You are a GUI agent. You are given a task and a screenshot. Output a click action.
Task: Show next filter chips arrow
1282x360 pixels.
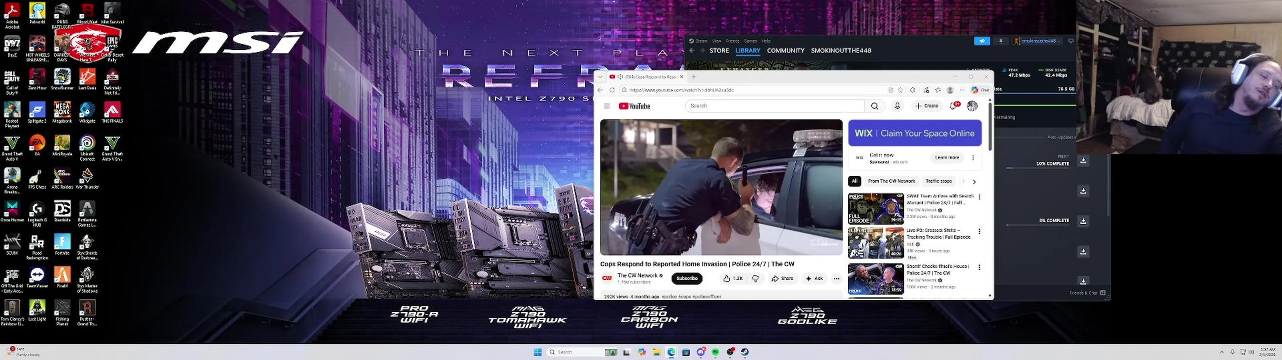pos(974,181)
